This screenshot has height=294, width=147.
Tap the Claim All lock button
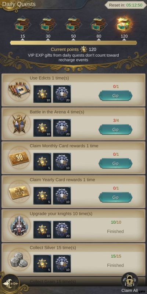click(130, 282)
